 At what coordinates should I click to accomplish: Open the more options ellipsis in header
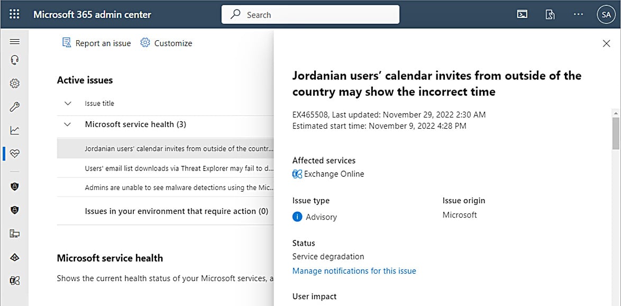pyautogui.click(x=578, y=14)
